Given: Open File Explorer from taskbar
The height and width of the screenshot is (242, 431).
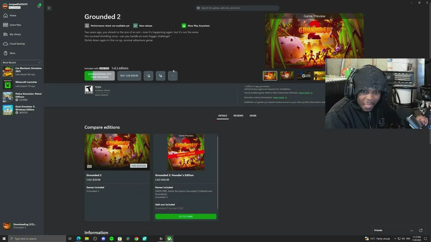Looking at the screenshot, I should [87, 239].
